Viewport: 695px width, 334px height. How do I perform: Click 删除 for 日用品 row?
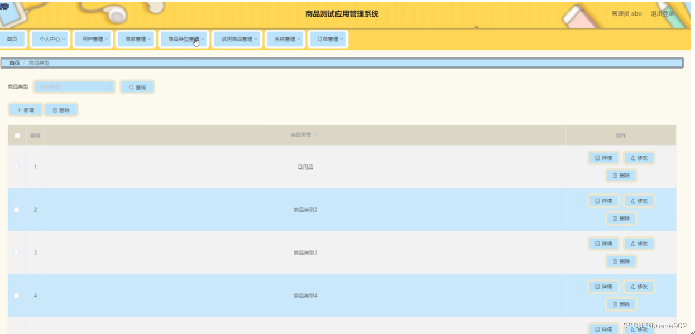click(621, 176)
